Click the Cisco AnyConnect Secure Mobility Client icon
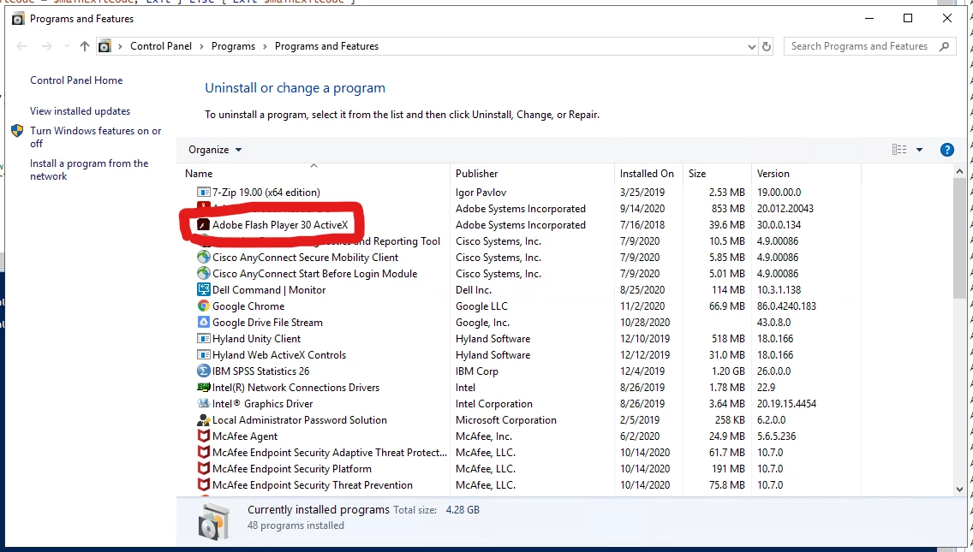This screenshot has height=552, width=973. tap(204, 257)
